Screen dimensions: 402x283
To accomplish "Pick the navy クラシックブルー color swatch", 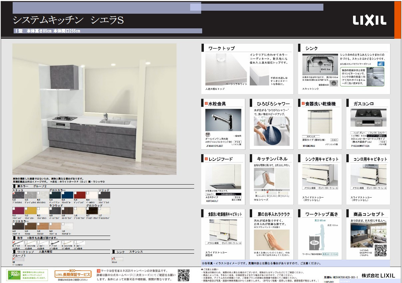I will [x=67, y=195].
